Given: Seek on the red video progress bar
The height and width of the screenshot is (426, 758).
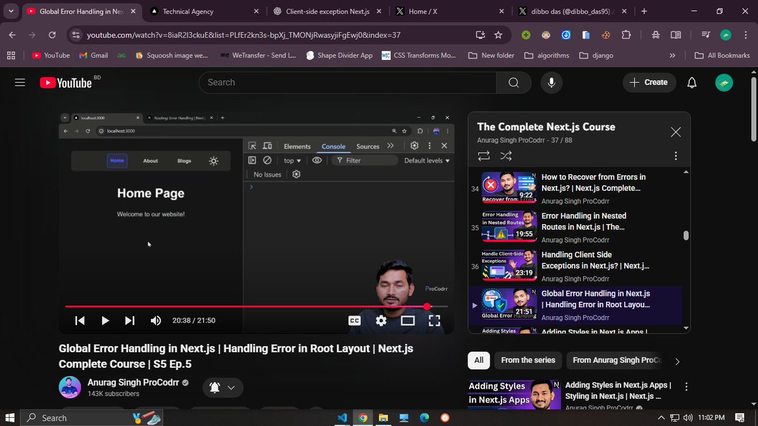Looking at the screenshot, I should click(256, 307).
